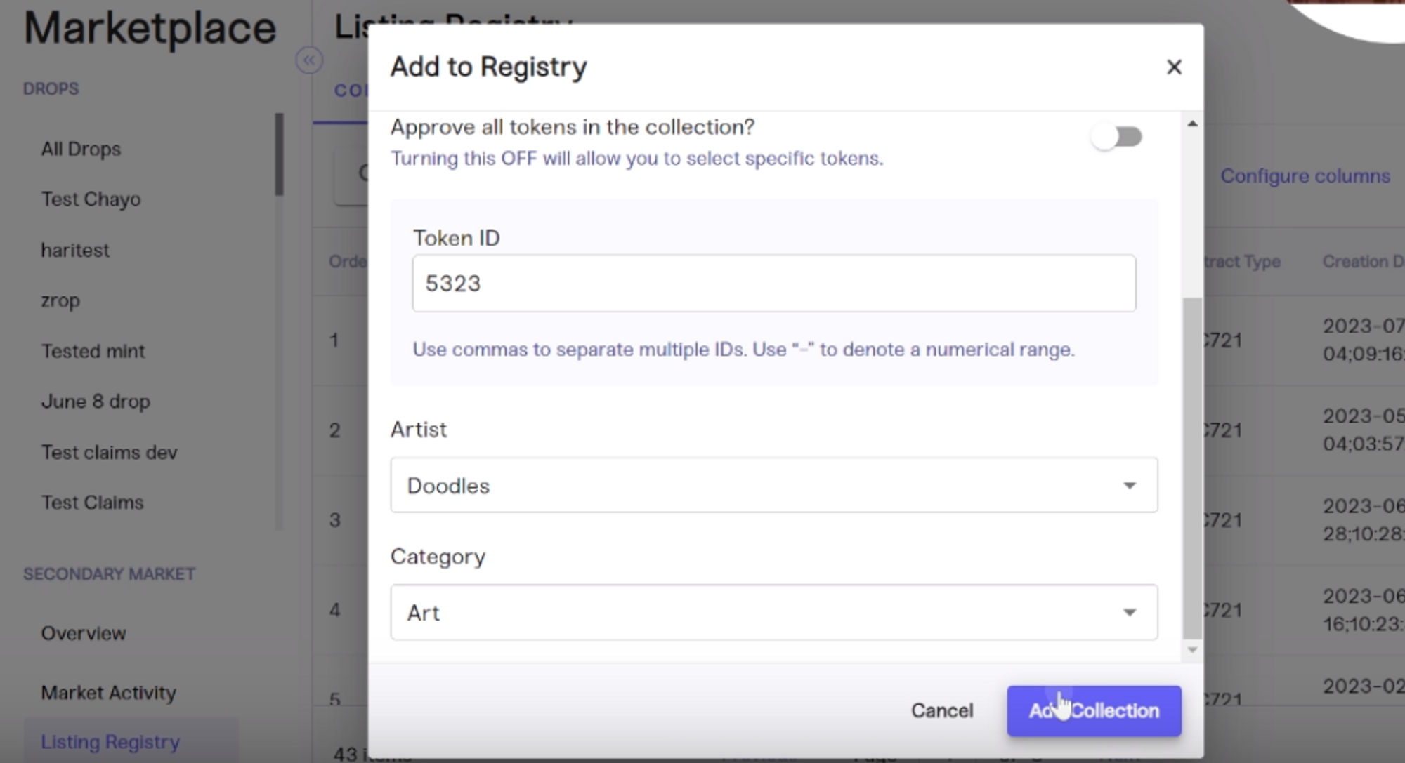Click the Token ID input field
The height and width of the screenshot is (763, 1405).
773,284
